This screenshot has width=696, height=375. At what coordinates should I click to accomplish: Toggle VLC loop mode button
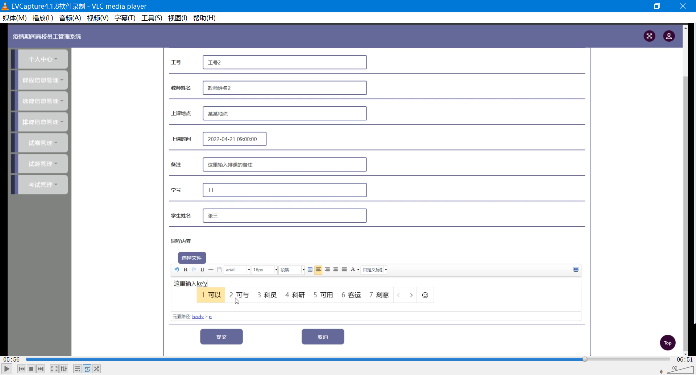point(87,369)
